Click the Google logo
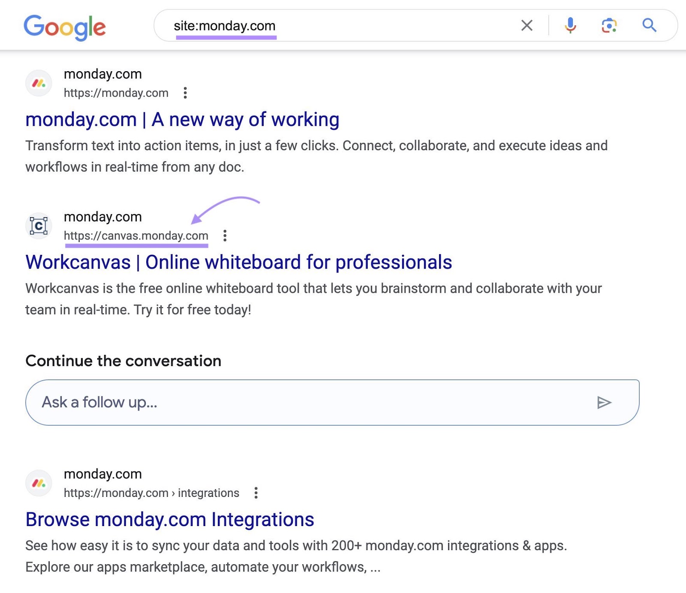Viewport: 686px width, 593px height. [x=64, y=27]
